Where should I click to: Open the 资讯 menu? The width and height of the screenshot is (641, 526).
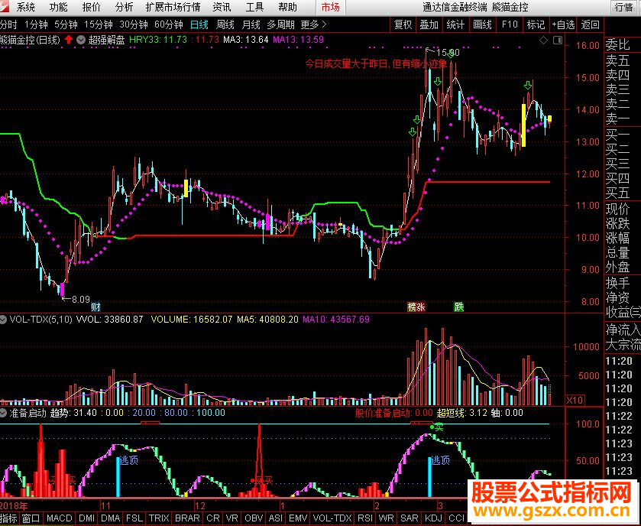point(222,7)
